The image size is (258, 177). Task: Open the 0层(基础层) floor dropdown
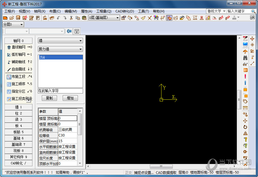(104, 18)
